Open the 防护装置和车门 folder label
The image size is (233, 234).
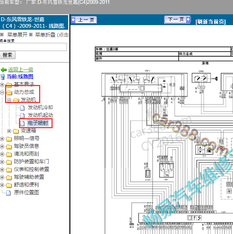tap(31, 162)
